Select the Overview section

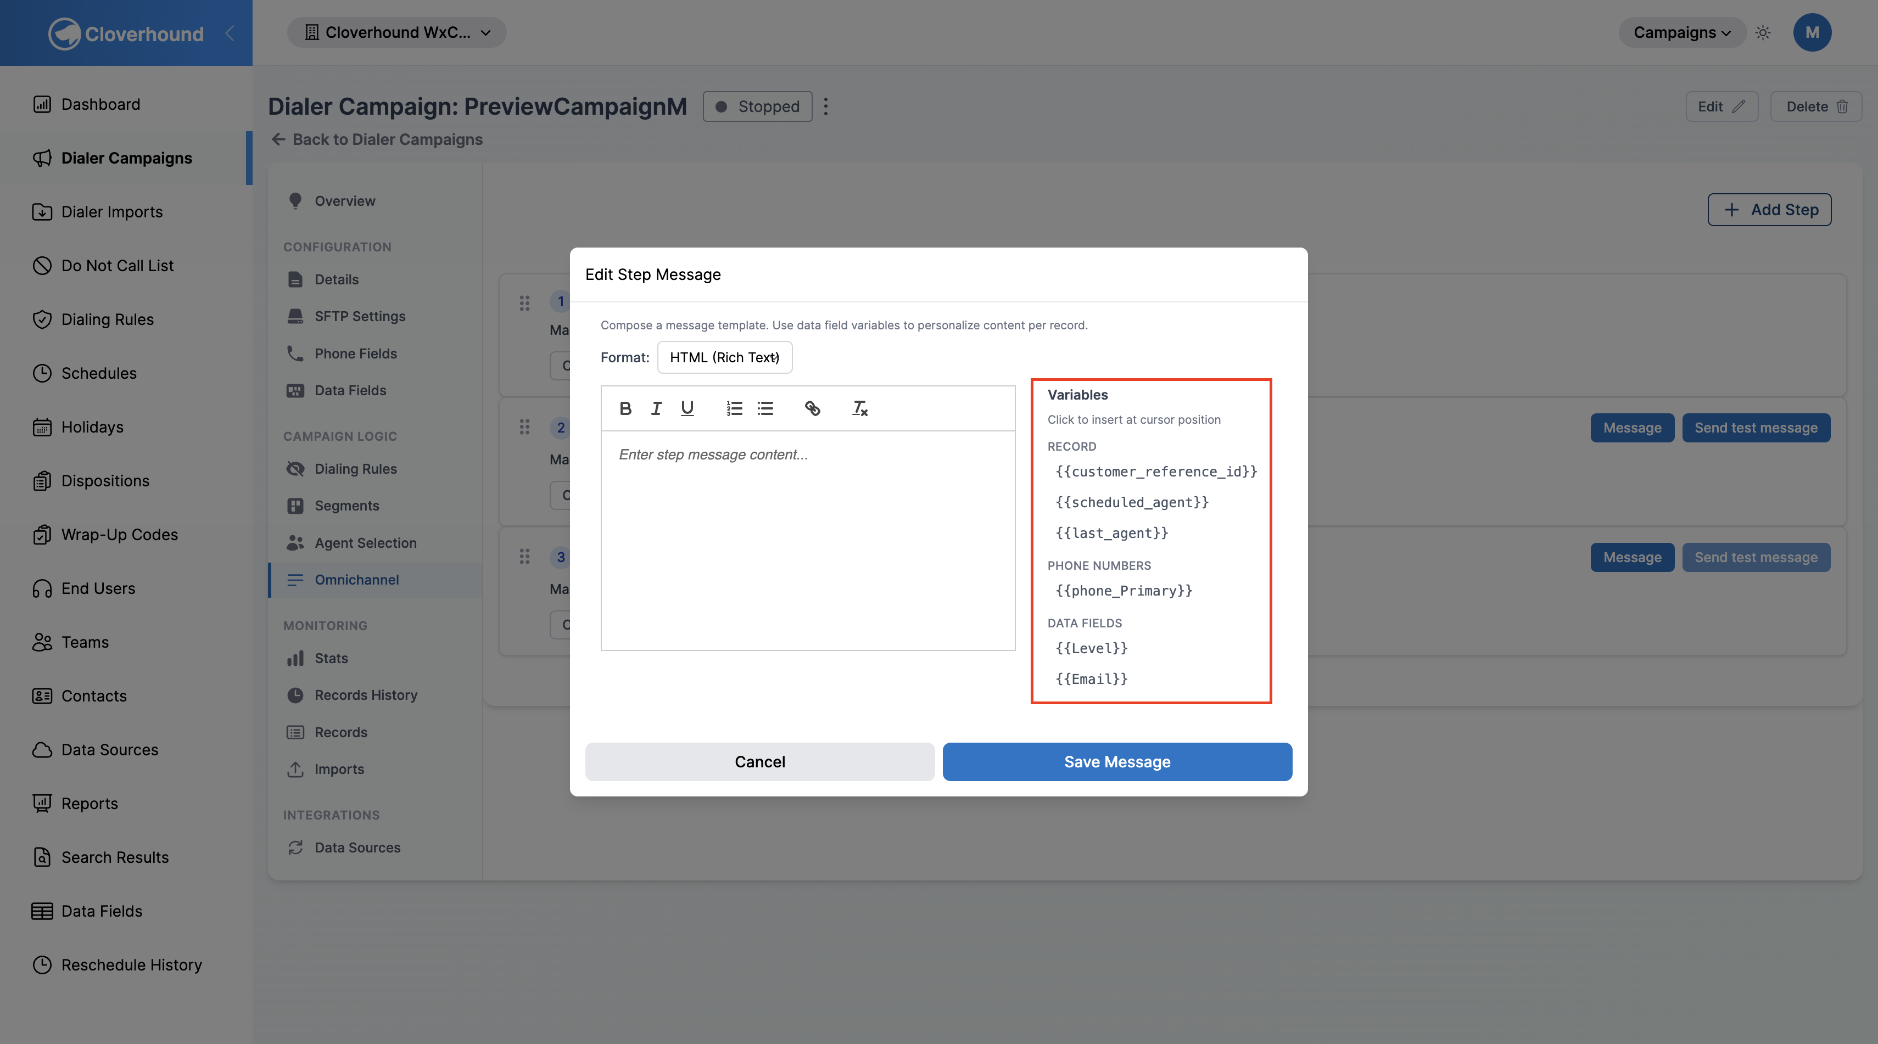pos(376,201)
